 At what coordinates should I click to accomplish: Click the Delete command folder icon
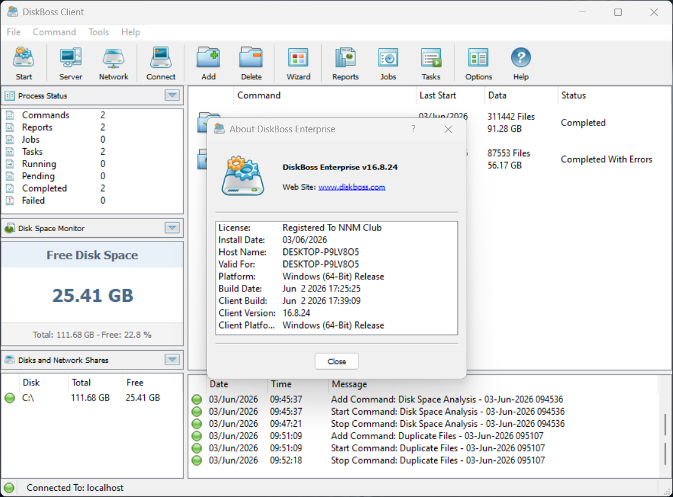tap(251, 58)
